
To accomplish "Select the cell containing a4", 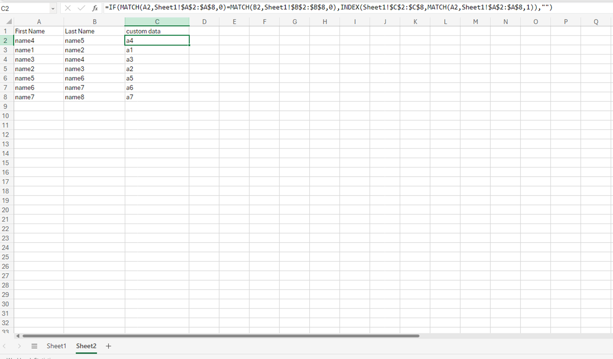I will 157,40.
